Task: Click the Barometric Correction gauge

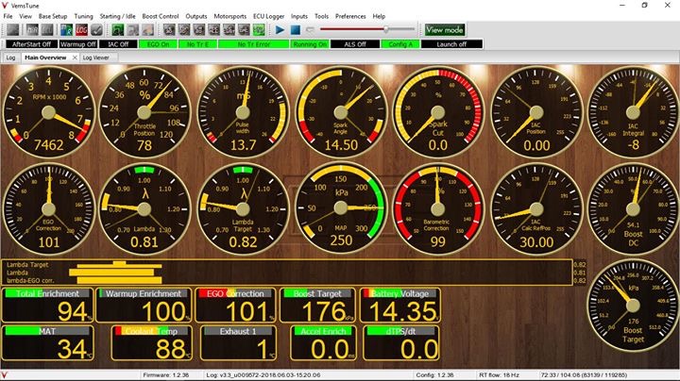Action: click(438, 208)
